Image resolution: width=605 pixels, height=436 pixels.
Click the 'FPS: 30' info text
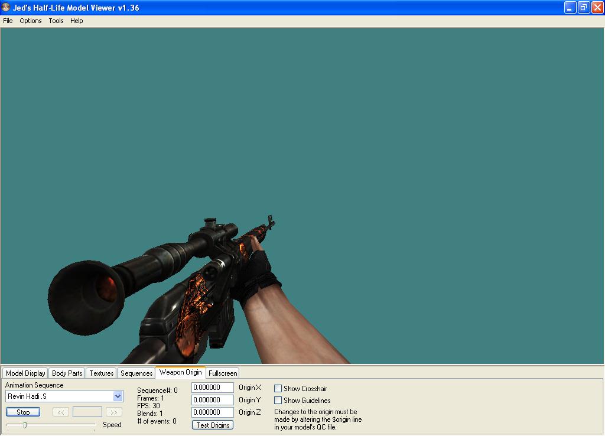tap(148, 406)
